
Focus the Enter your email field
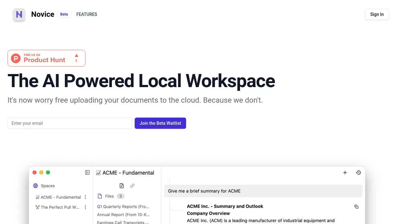click(70, 123)
